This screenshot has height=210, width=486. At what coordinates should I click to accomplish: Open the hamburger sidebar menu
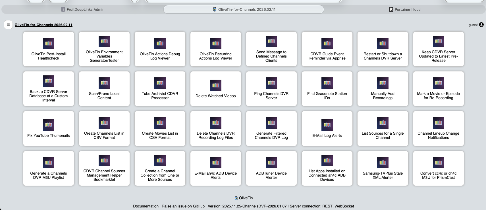[8, 25]
